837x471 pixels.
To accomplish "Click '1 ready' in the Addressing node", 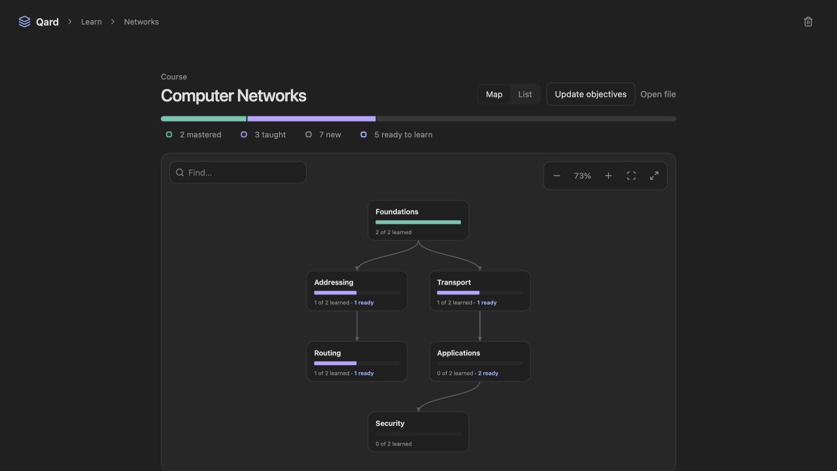I will click(x=364, y=303).
